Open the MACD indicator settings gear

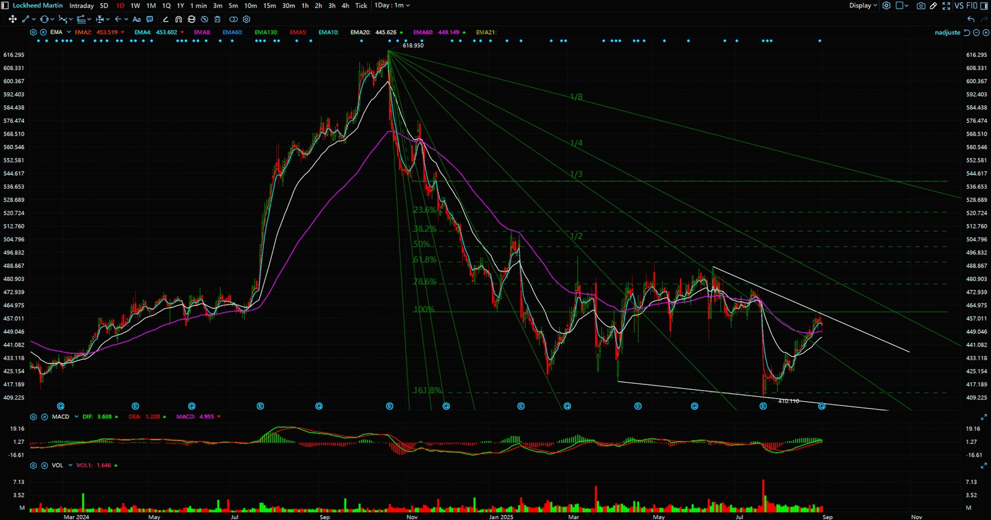pyautogui.click(x=33, y=417)
